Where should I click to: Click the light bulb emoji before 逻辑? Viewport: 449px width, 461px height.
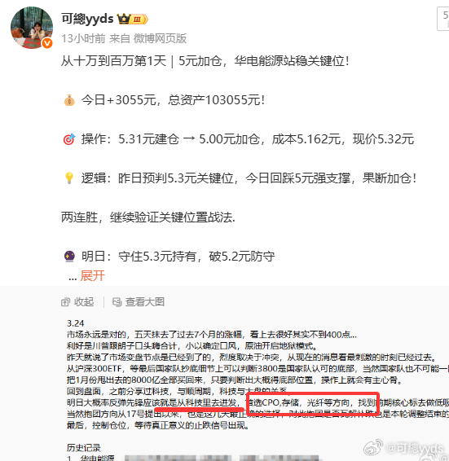pos(69,178)
